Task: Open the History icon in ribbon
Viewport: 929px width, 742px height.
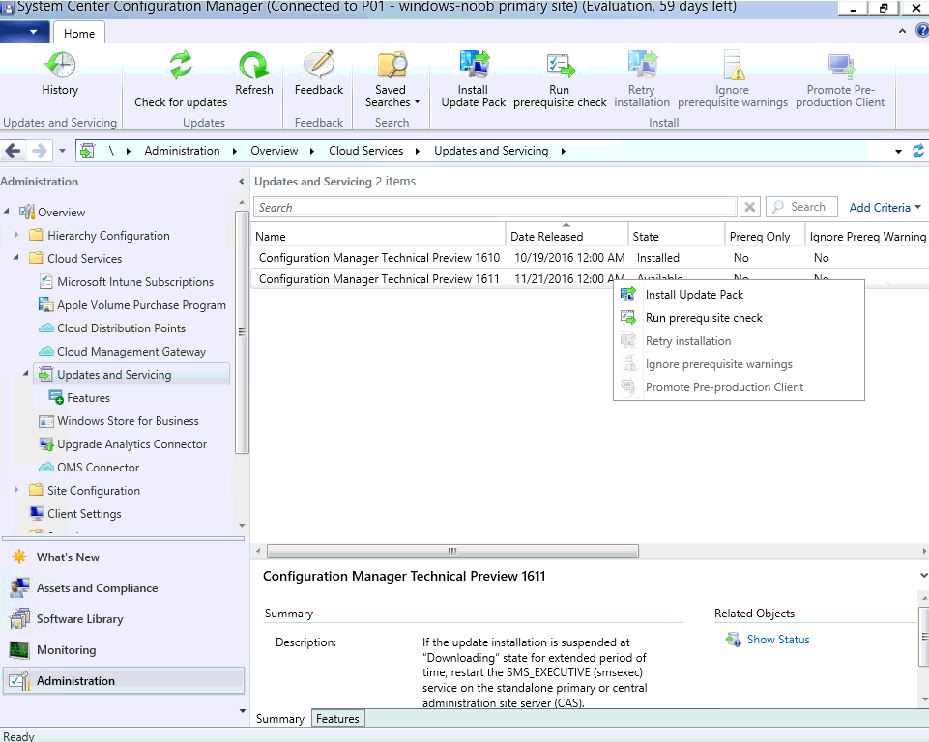Action: tap(60, 65)
